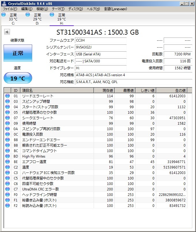Click status orb of attribute 05 代替処理済のセクタ数
The width and height of the screenshot is (196, 232).
pyautogui.click(x=7, y=112)
